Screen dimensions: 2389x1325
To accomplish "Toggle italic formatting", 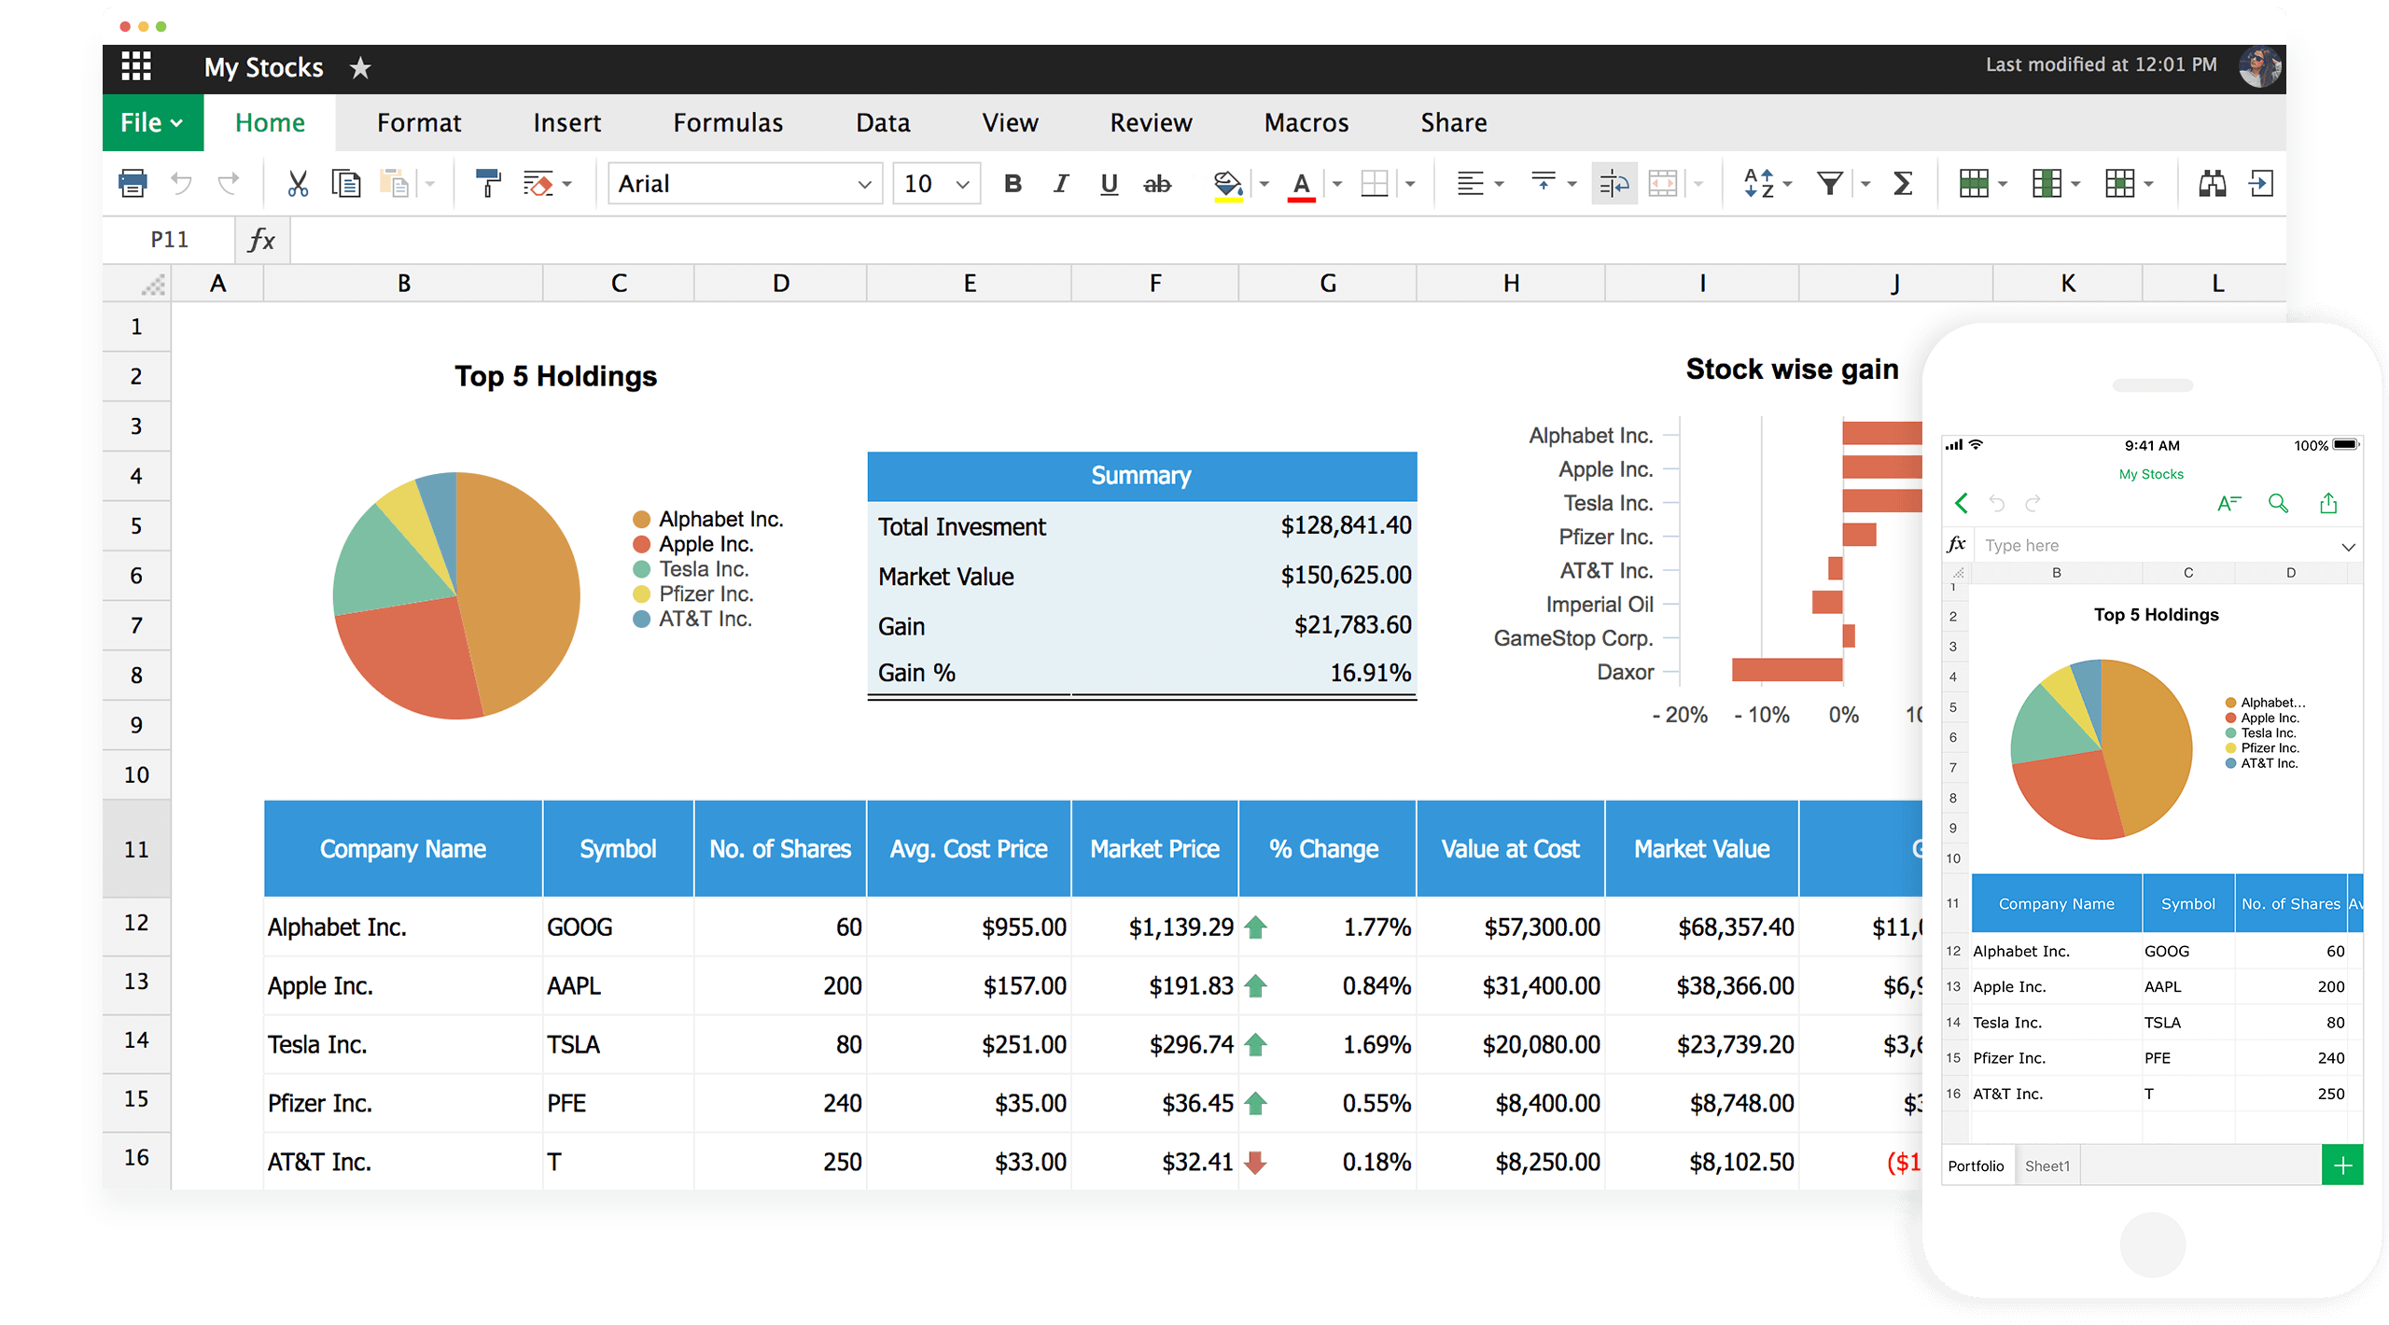I will (x=1060, y=183).
